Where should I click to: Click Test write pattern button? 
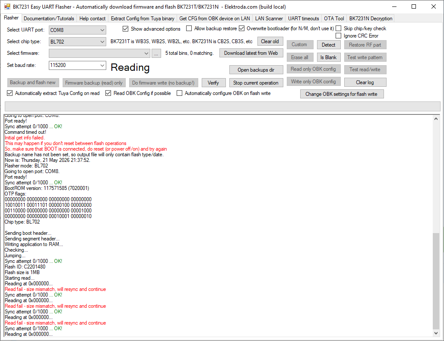365,57
